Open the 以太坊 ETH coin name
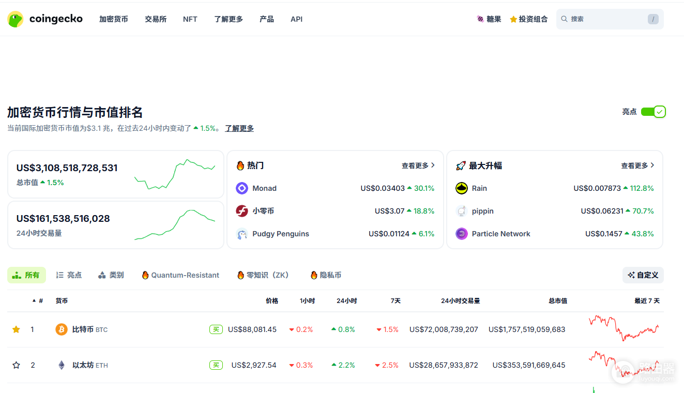The image size is (684, 393). (90, 365)
